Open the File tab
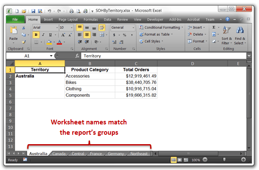 point(15,19)
